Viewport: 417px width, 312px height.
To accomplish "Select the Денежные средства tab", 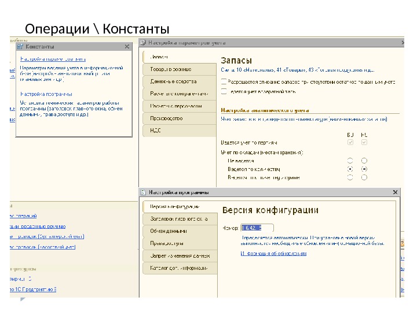I will [x=180, y=81].
